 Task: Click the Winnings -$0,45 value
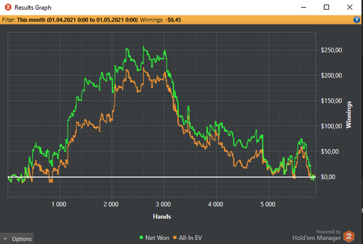coord(173,20)
